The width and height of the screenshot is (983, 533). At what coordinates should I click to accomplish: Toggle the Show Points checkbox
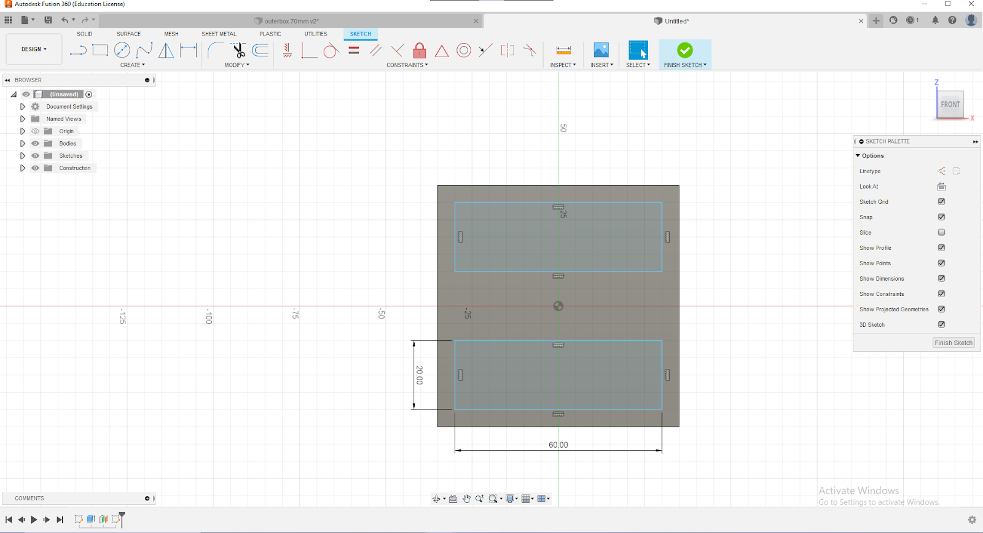click(941, 263)
